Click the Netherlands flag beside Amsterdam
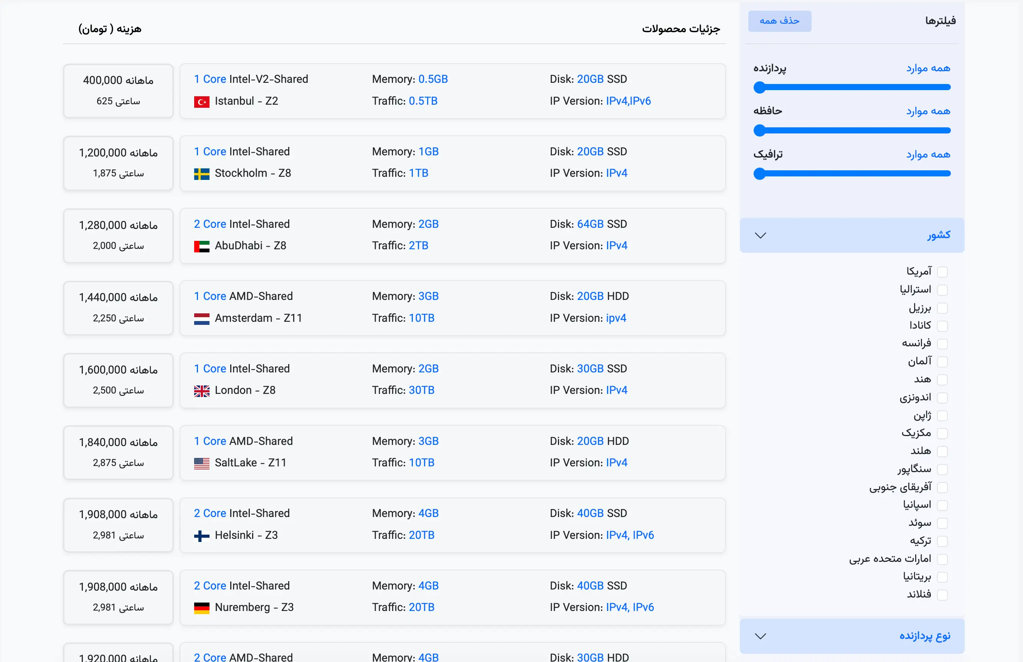The image size is (1023, 662). pos(201,318)
